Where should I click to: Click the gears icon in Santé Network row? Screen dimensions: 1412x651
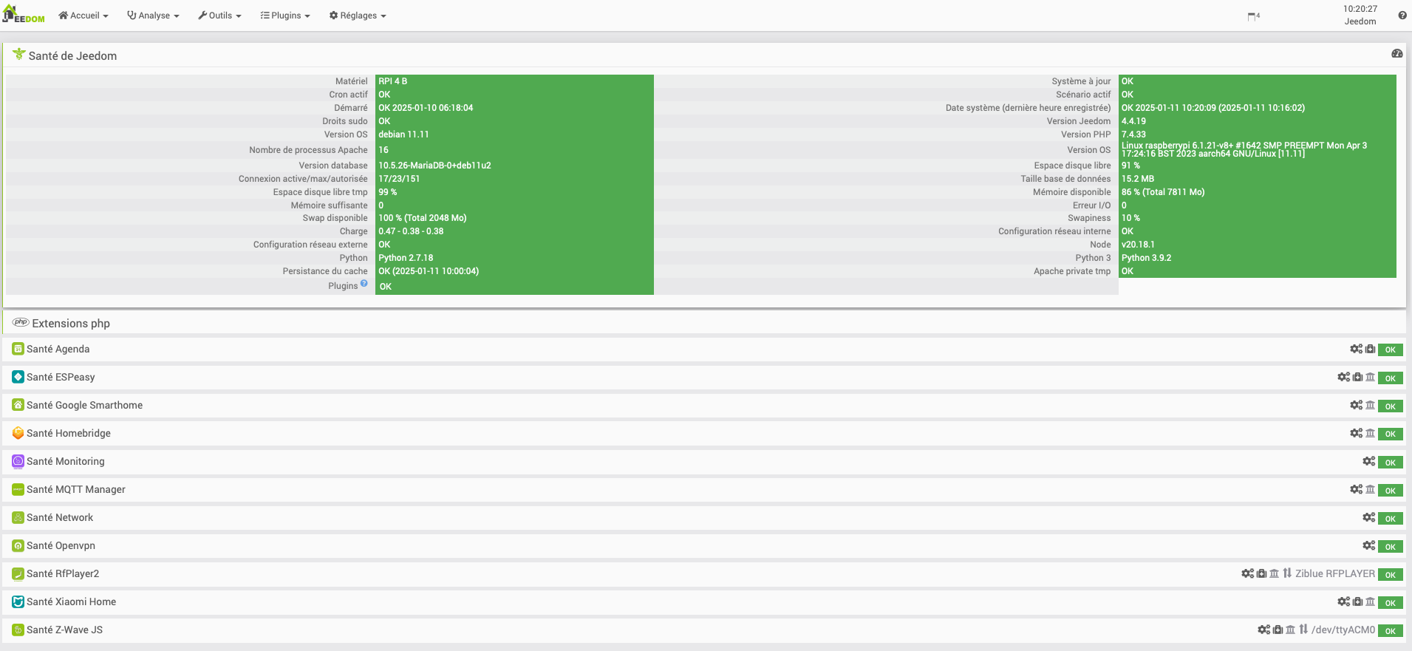click(x=1368, y=517)
